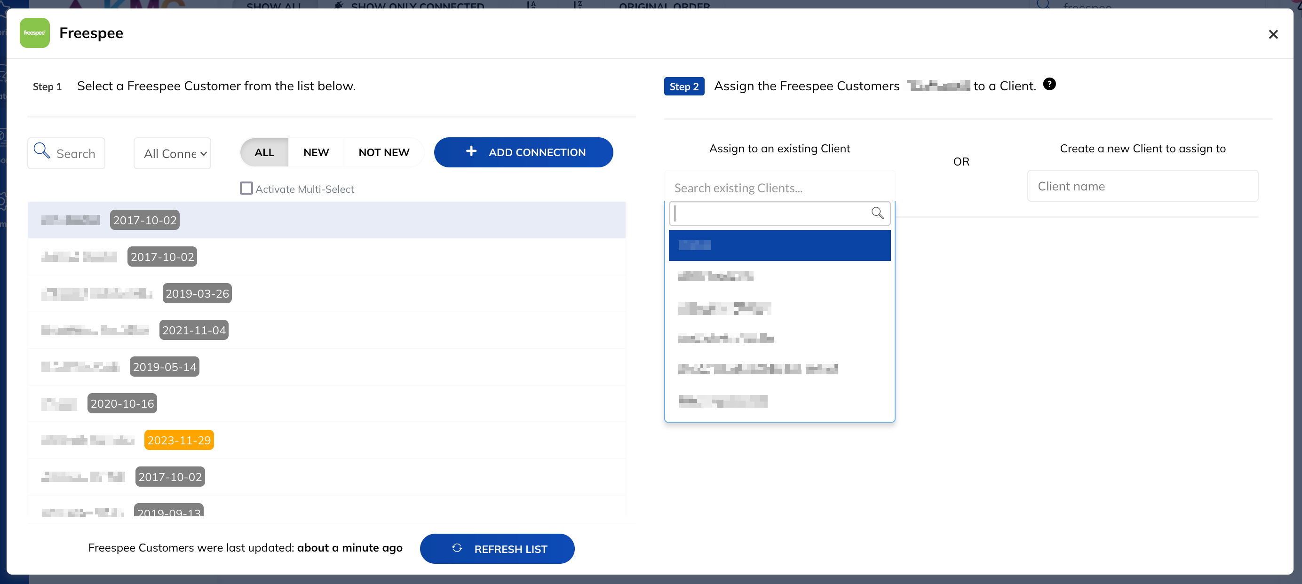The width and height of the screenshot is (1302, 584).
Task: Click the Freespee logo icon
Action: [x=34, y=33]
